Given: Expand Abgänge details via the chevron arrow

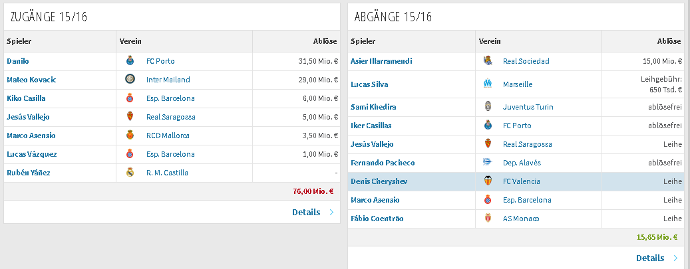Looking at the screenshot, I should (675, 258).
